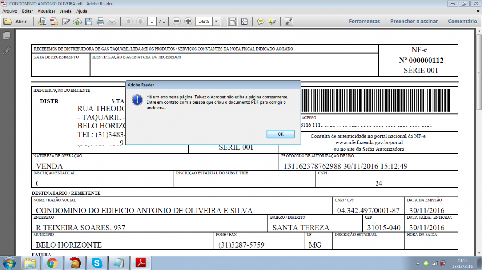Open the Abrir file button
The width and height of the screenshot is (482, 270).
coord(15,22)
